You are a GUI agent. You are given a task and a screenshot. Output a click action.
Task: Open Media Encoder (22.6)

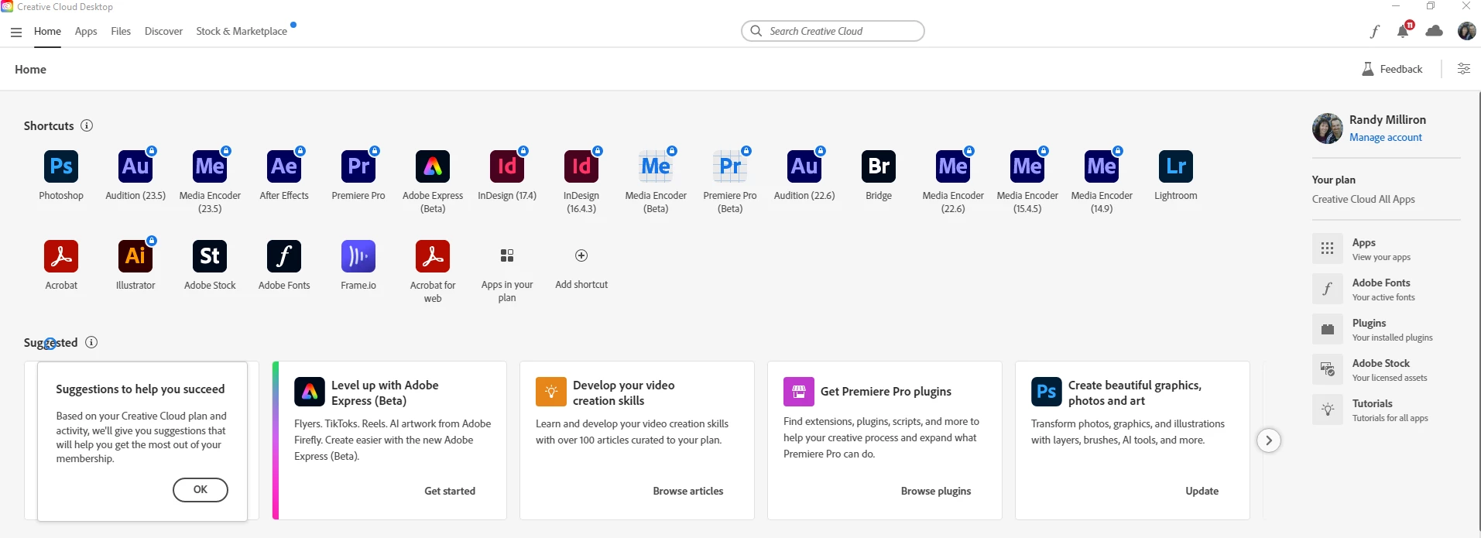pyautogui.click(x=953, y=166)
